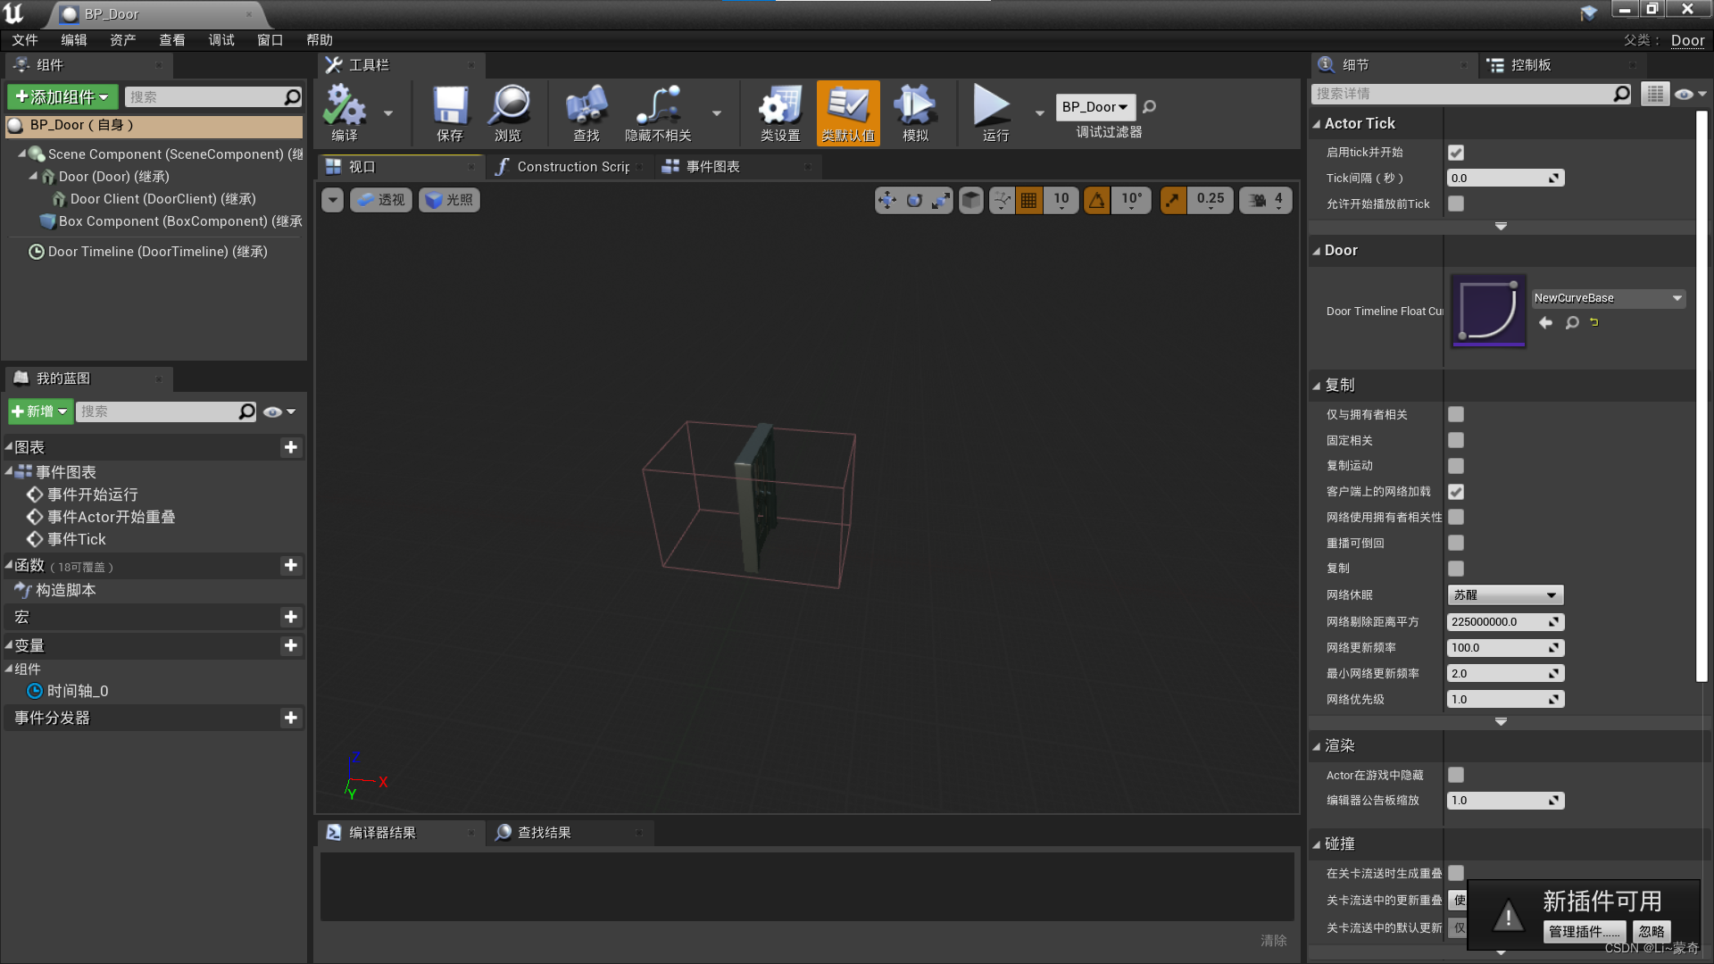The image size is (1714, 964).
Task: Open the 窗口 menu
Action: click(270, 39)
